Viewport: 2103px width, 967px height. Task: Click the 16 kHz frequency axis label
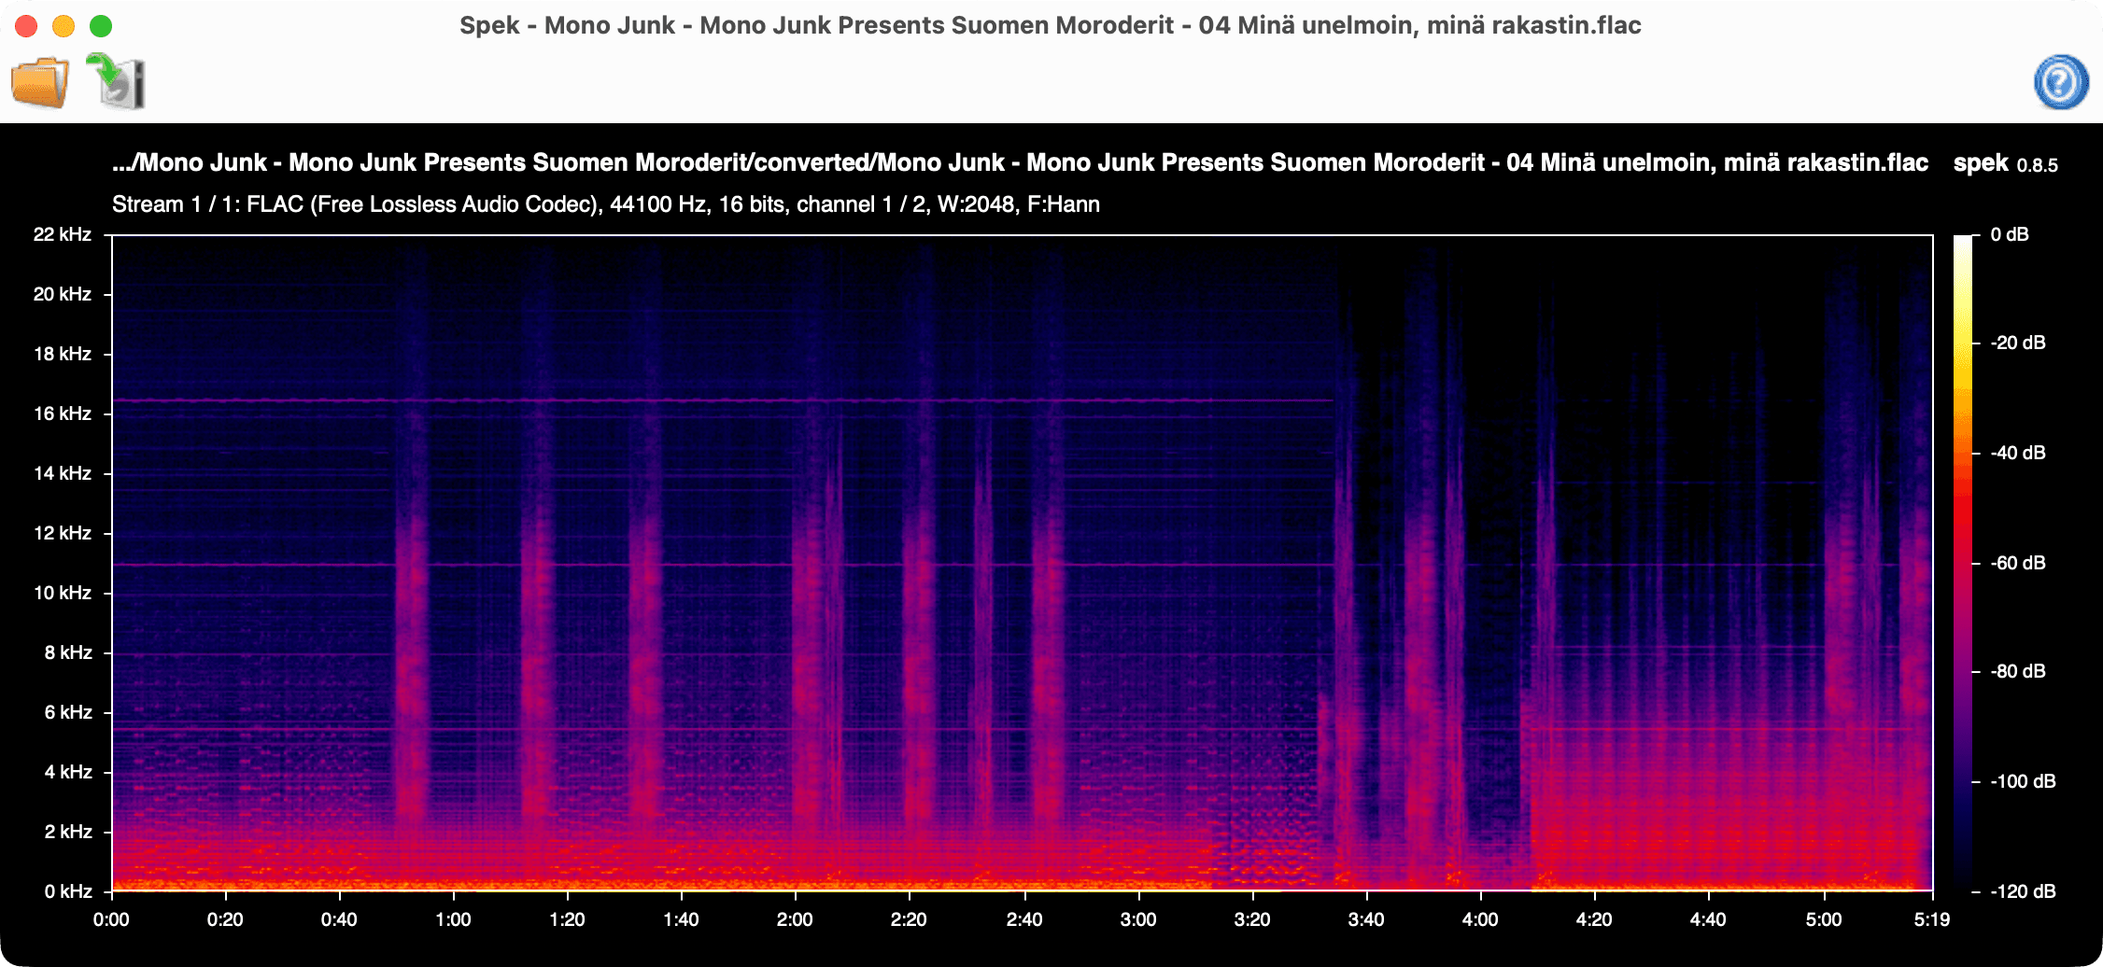click(x=63, y=413)
